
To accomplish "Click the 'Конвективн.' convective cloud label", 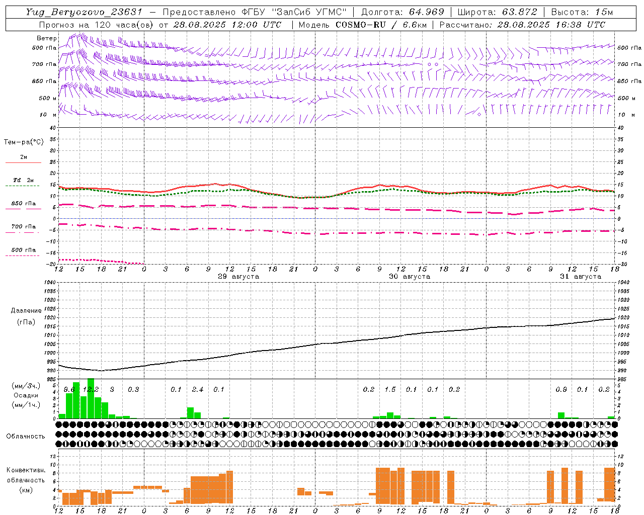I will [x=26, y=470].
